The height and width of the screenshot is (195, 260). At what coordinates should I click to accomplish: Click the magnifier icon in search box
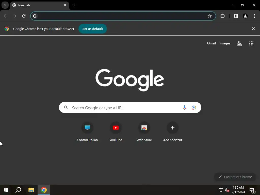(66, 107)
